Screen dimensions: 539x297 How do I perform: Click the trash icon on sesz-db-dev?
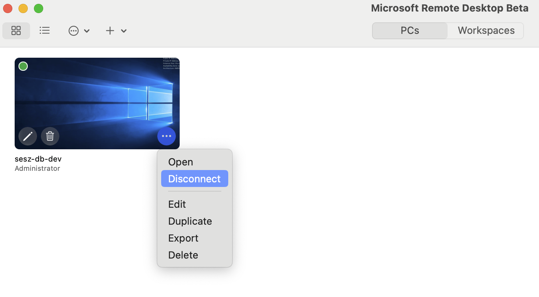(x=50, y=136)
